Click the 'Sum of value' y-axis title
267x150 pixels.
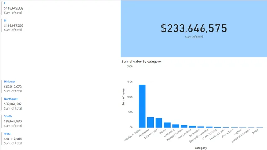tap(123, 97)
